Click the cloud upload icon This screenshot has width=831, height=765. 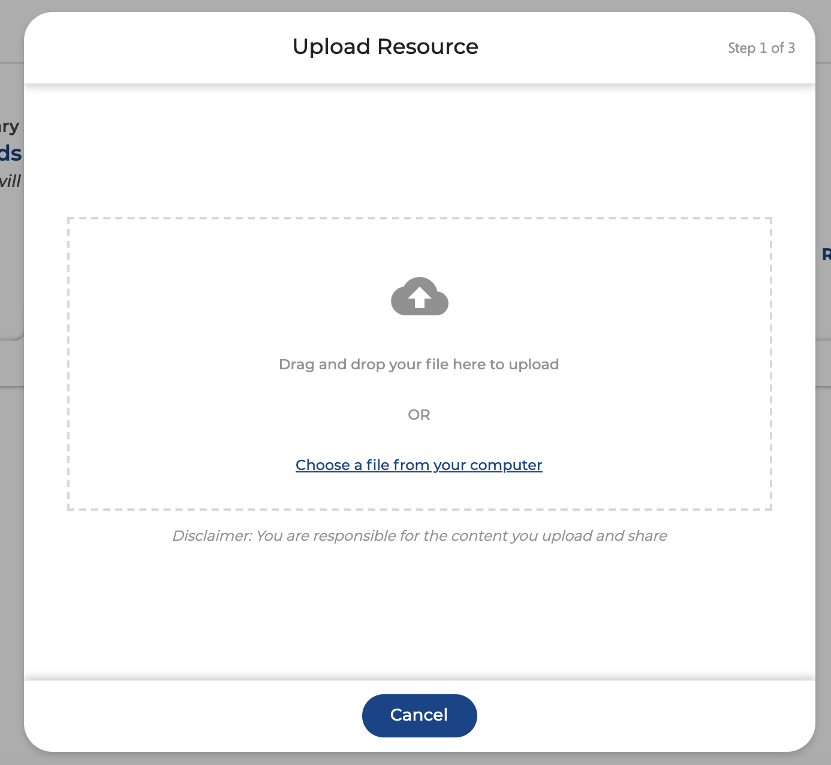(419, 297)
